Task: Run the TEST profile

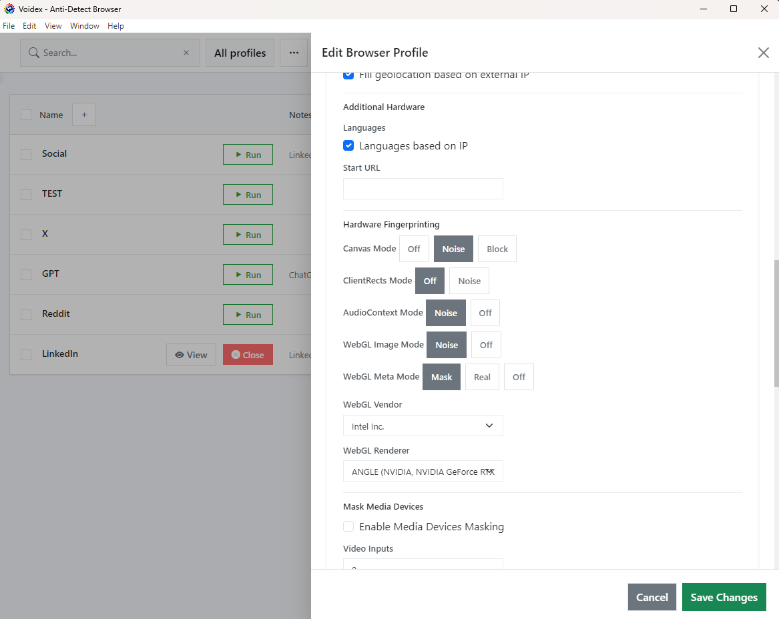Action: 248,195
